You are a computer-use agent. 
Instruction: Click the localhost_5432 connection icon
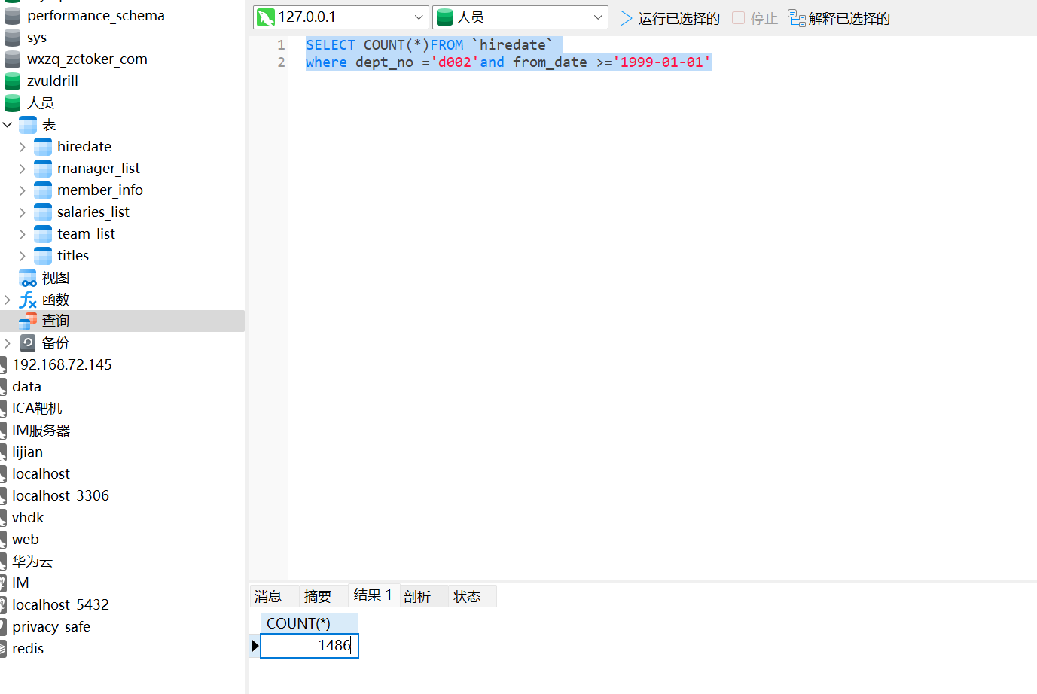coord(4,605)
